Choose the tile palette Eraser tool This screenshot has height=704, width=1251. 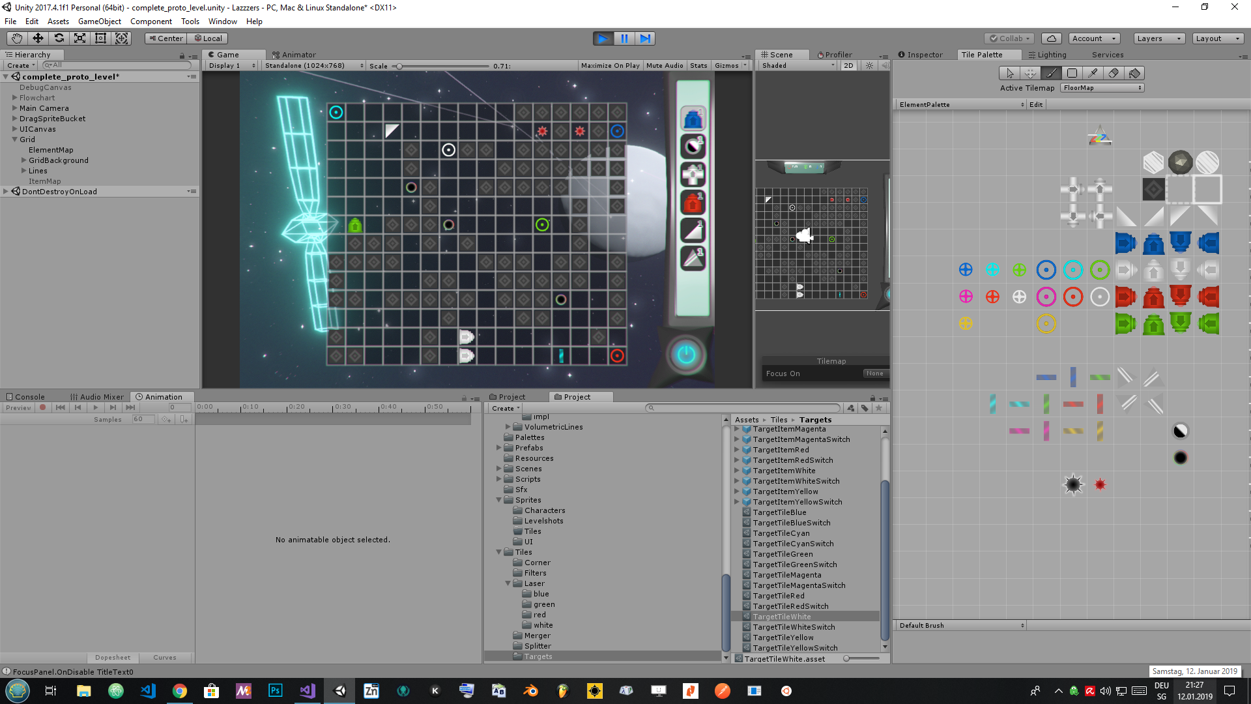pos(1114,73)
